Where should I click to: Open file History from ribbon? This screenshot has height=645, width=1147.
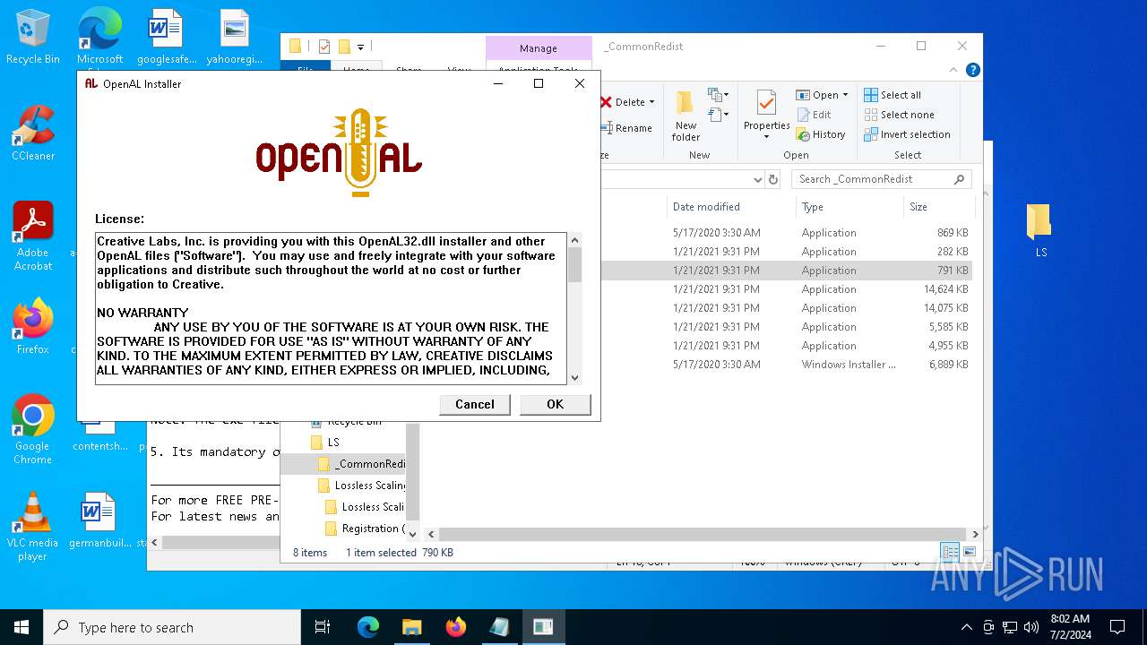(x=820, y=134)
